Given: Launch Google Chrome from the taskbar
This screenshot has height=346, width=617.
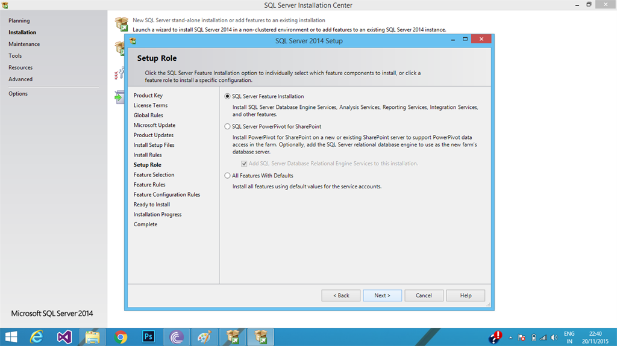Looking at the screenshot, I should 121,337.
